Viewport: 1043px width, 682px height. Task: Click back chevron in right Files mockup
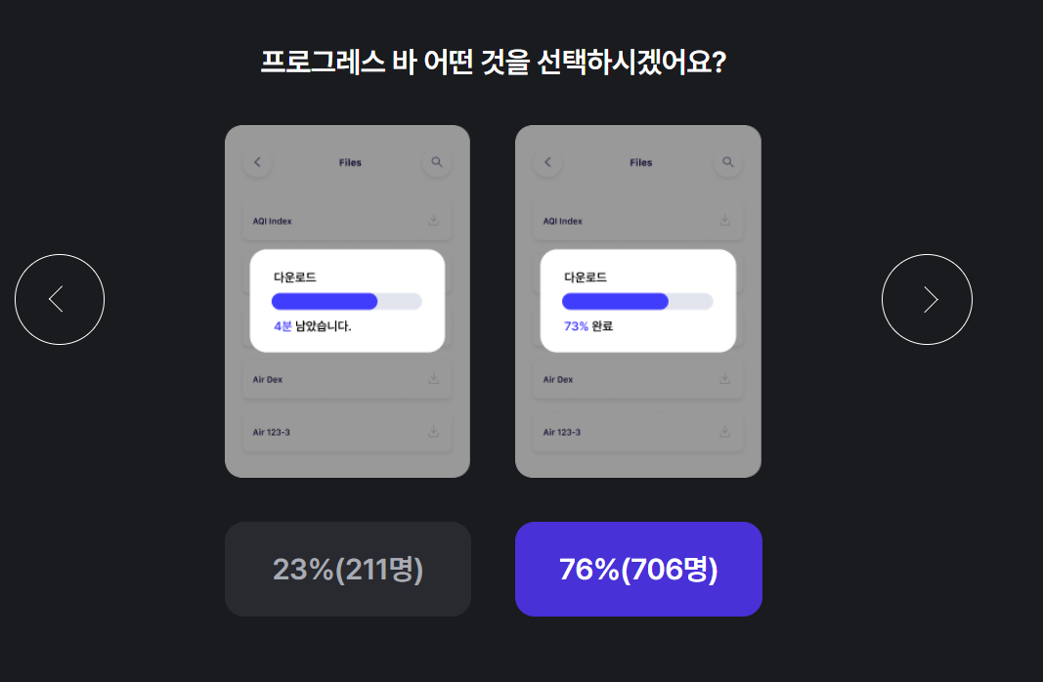click(x=548, y=162)
